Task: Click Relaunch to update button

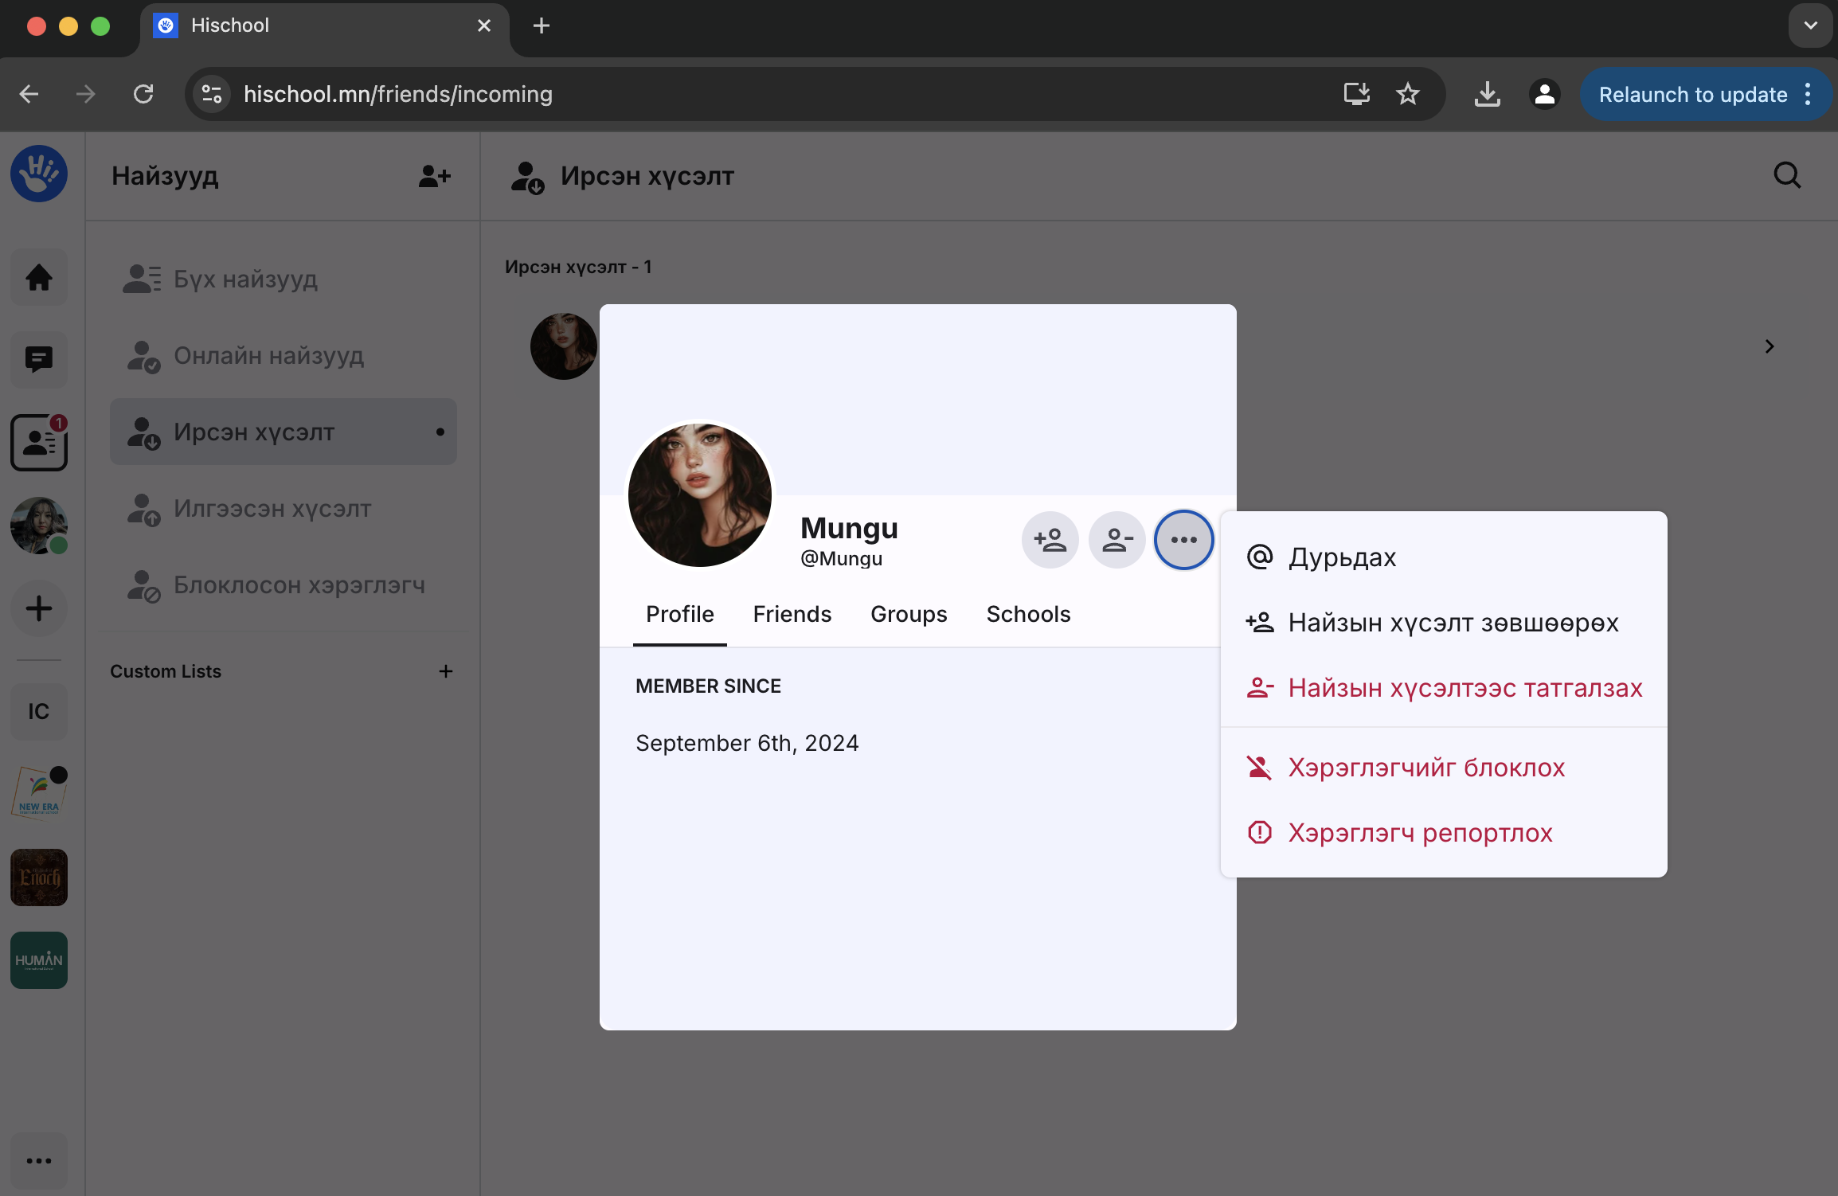Action: pos(1692,94)
